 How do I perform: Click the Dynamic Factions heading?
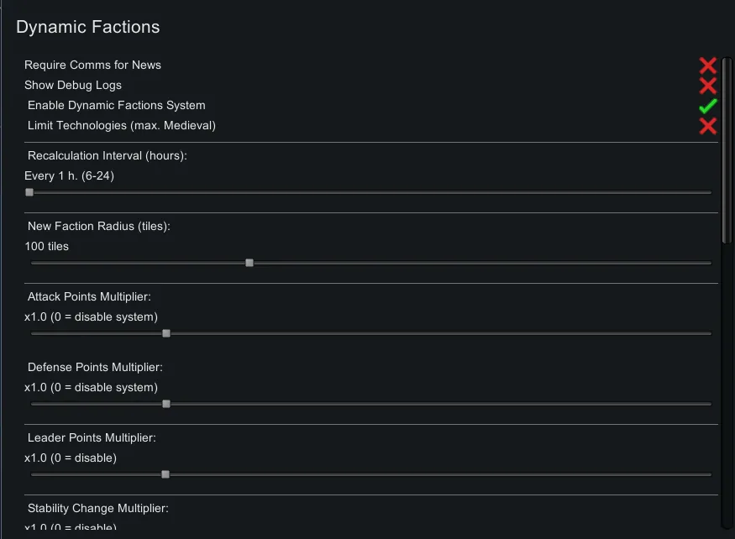[x=87, y=27]
